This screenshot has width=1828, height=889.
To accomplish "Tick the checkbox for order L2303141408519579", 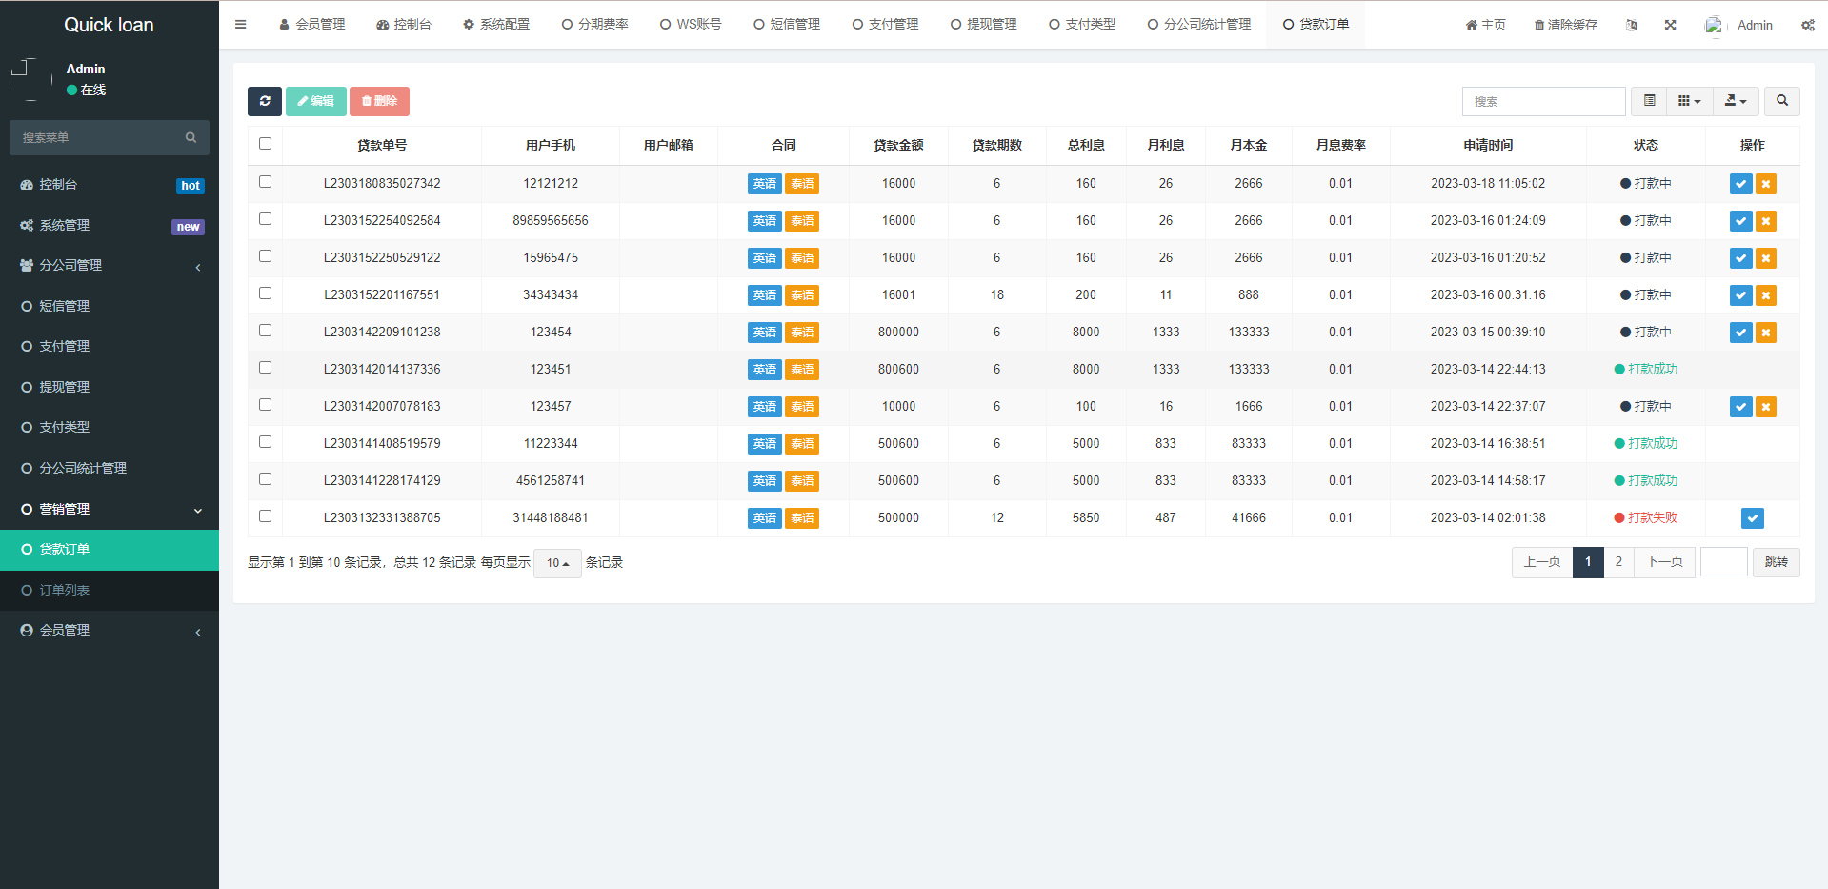I will click(x=265, y=442).
